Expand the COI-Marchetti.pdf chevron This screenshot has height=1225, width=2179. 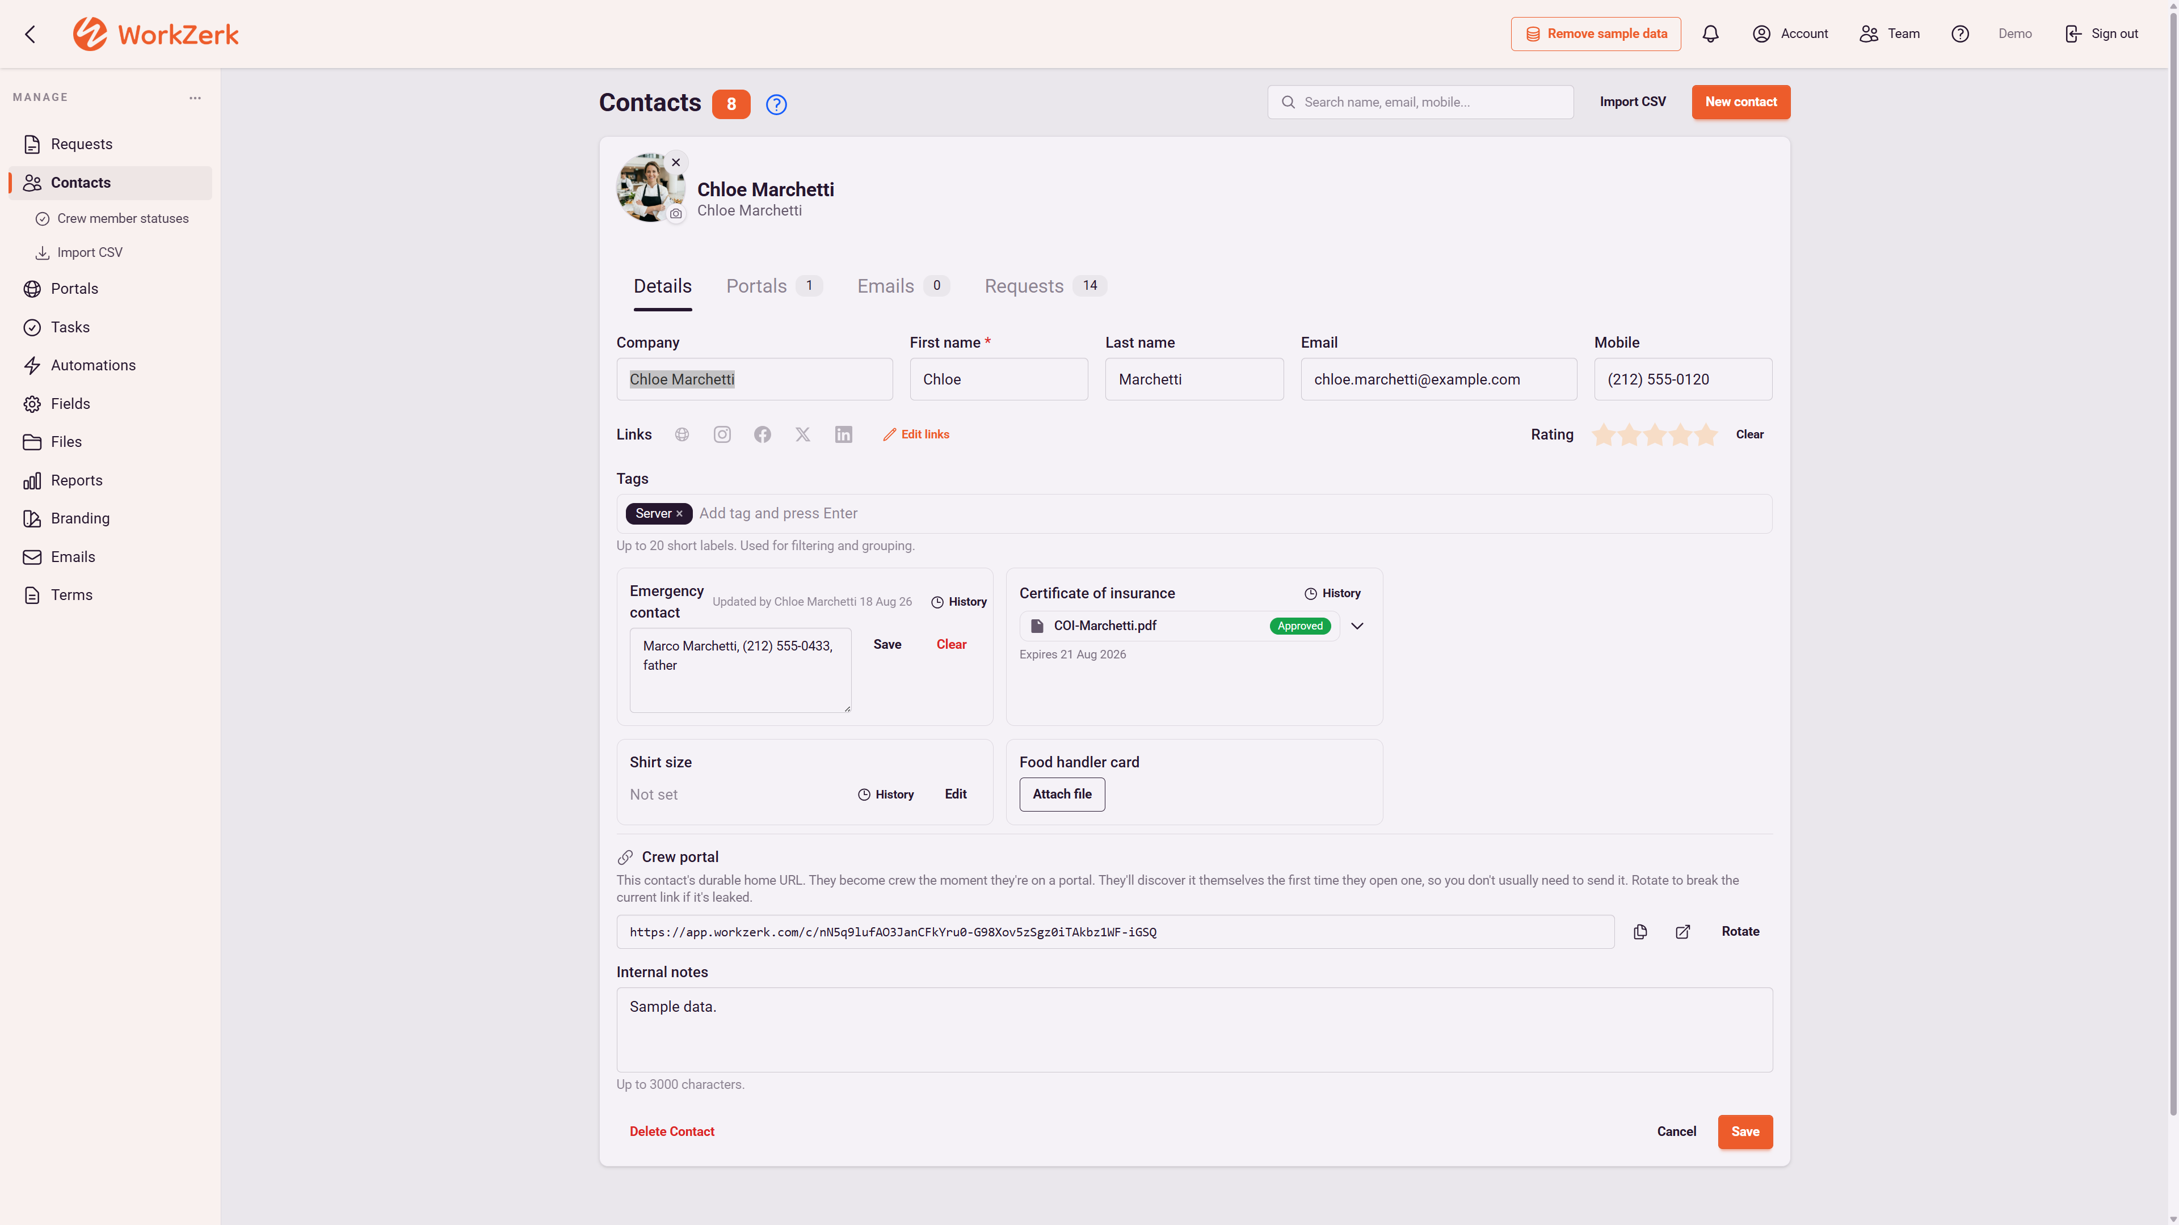coord(1357,626)
